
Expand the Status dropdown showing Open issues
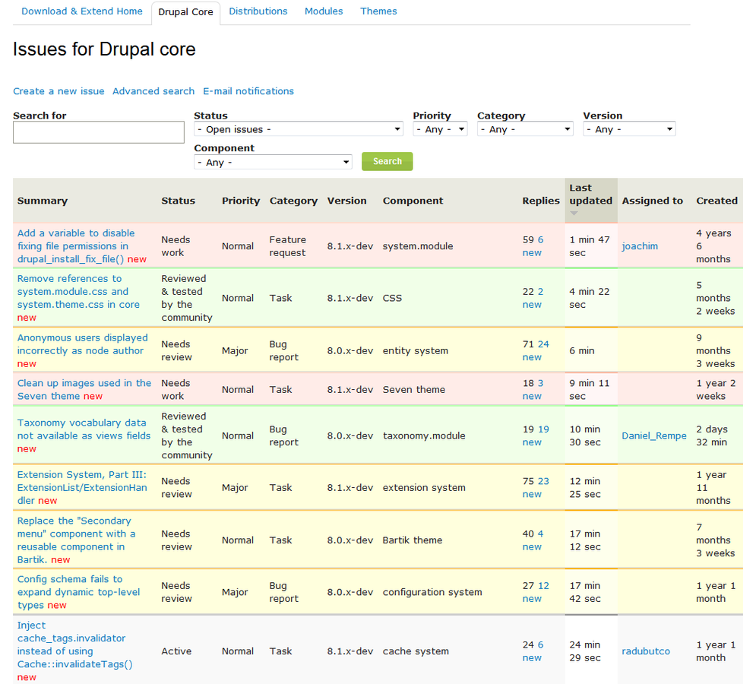click(x=299, y=128)
